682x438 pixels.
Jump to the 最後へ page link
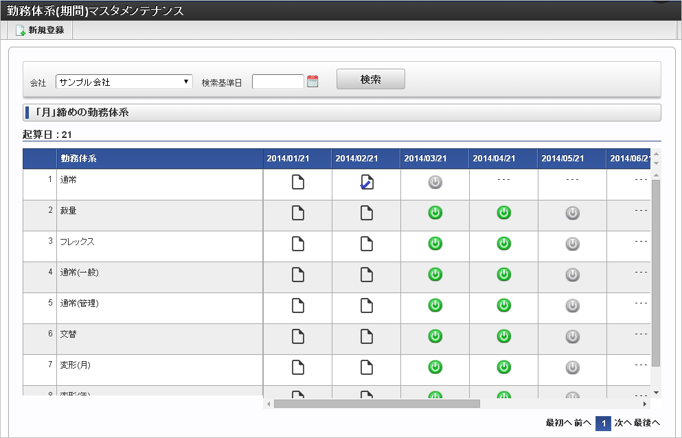tap(647, 422)
